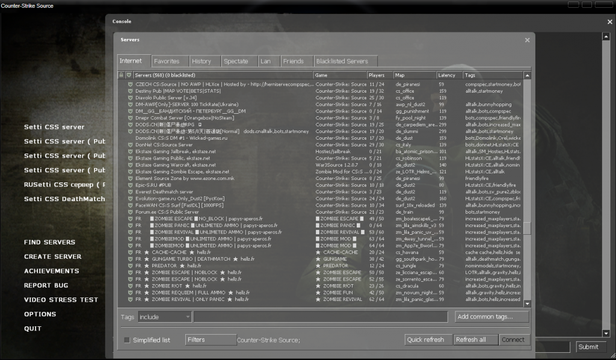616x360 pixels.
Task: Select Dnepr Combat Server row
Action: (321, 118)
